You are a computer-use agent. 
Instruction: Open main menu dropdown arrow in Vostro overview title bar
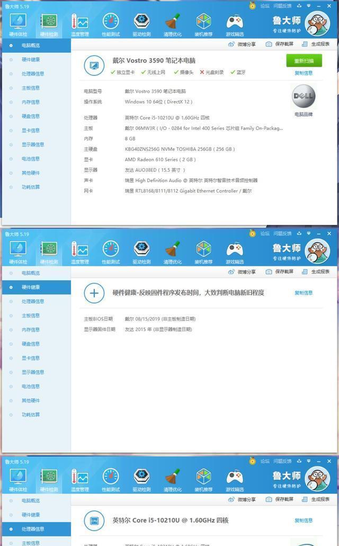pyautogui.click(x=308, y=5)
